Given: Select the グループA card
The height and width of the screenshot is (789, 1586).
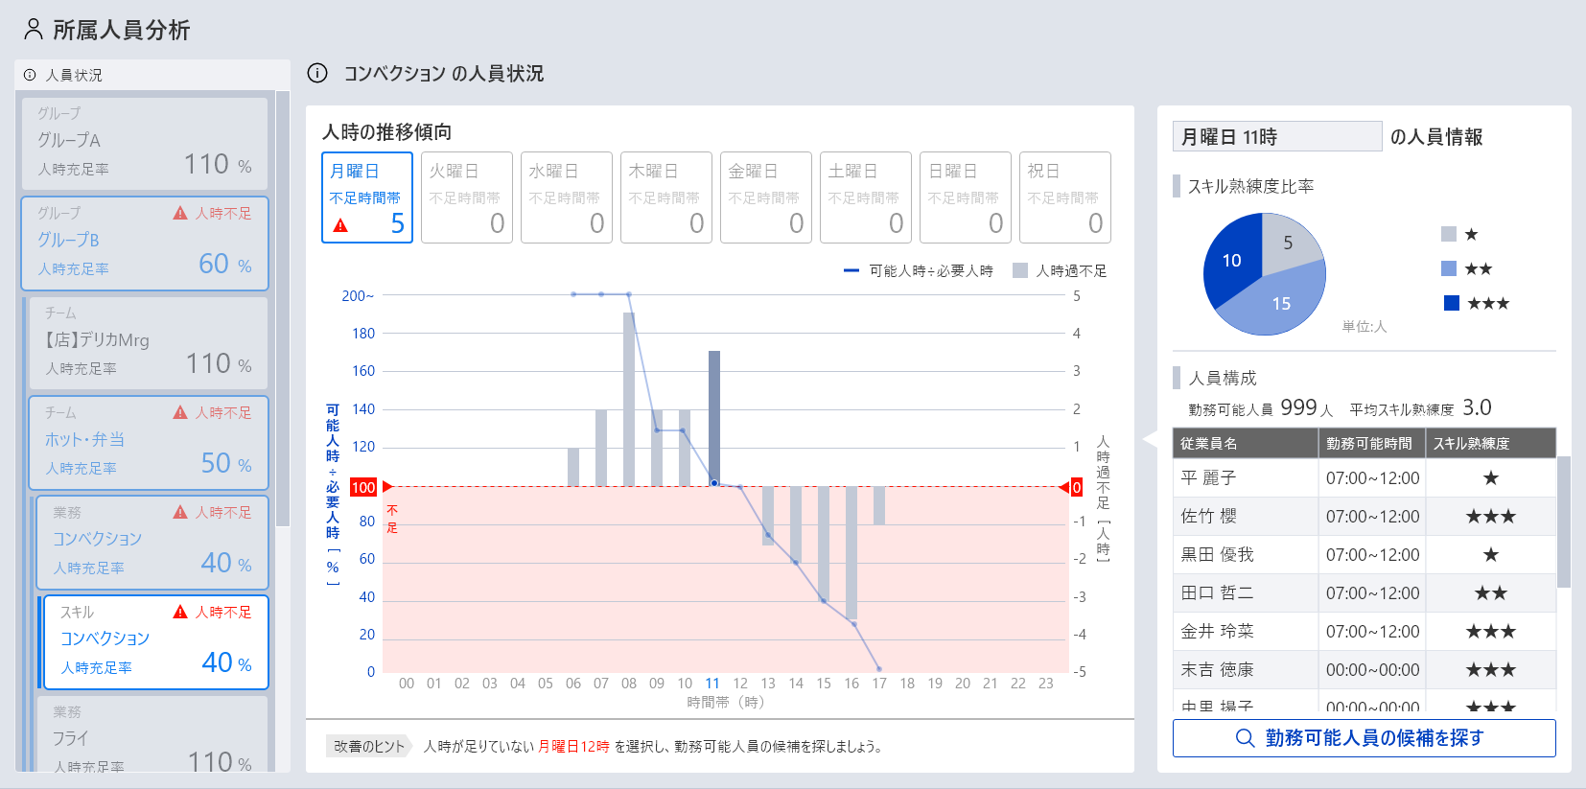Looking at the screenshot, I should point(145,143).
